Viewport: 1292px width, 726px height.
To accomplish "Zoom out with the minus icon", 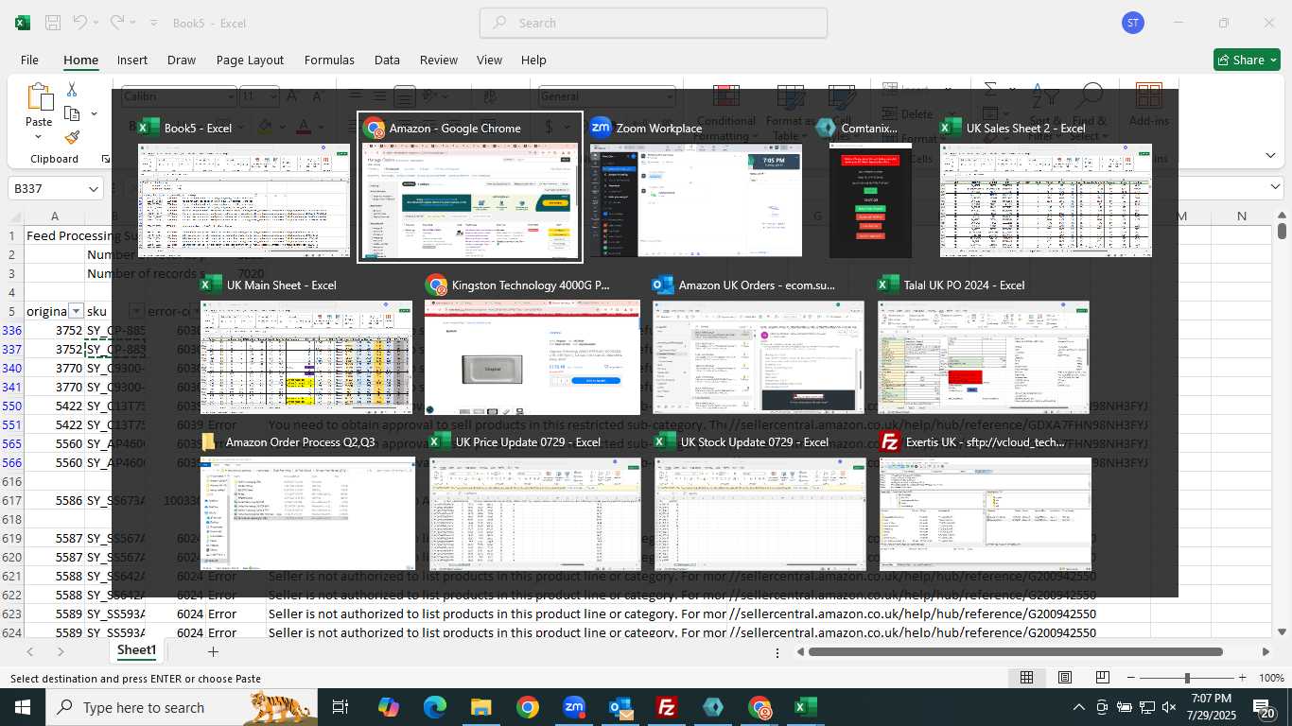I will [x=1131, y=678].
